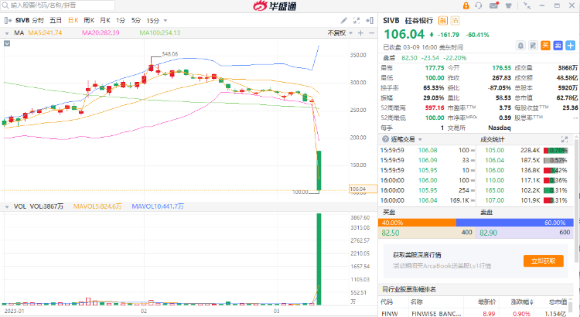Collapse left panel icon beside SIVB
This screenshot has width=580, height=317.
(x=8, y=20)
